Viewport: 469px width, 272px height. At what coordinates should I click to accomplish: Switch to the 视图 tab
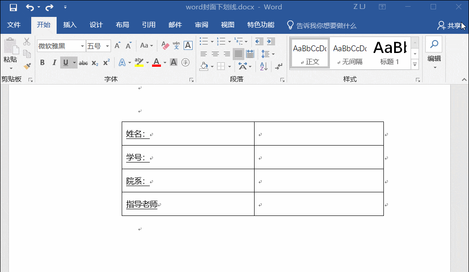tap(228, 25)
